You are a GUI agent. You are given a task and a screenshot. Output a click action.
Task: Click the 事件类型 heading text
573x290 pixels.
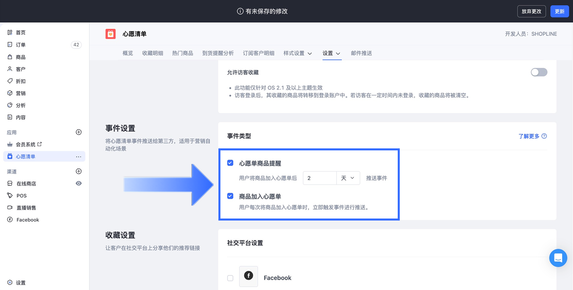click(x=239, y=136)
